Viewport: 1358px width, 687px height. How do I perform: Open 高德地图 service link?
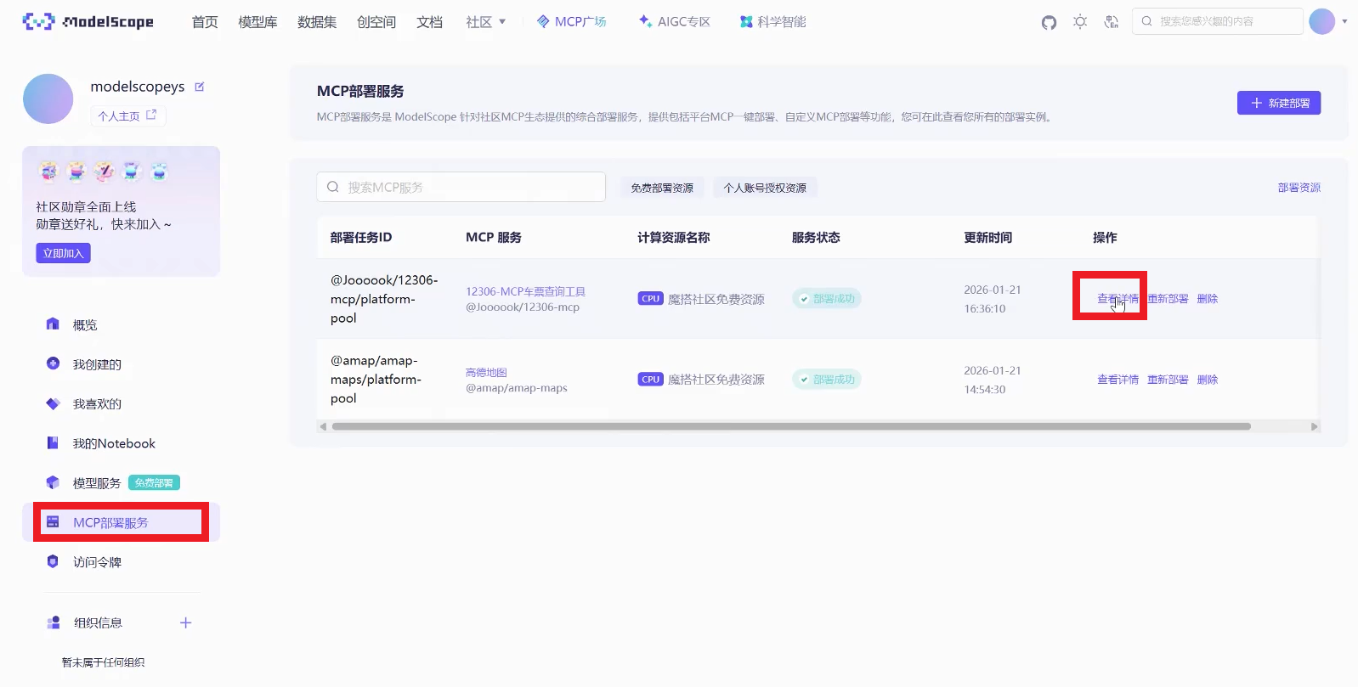tap(486, 372)
